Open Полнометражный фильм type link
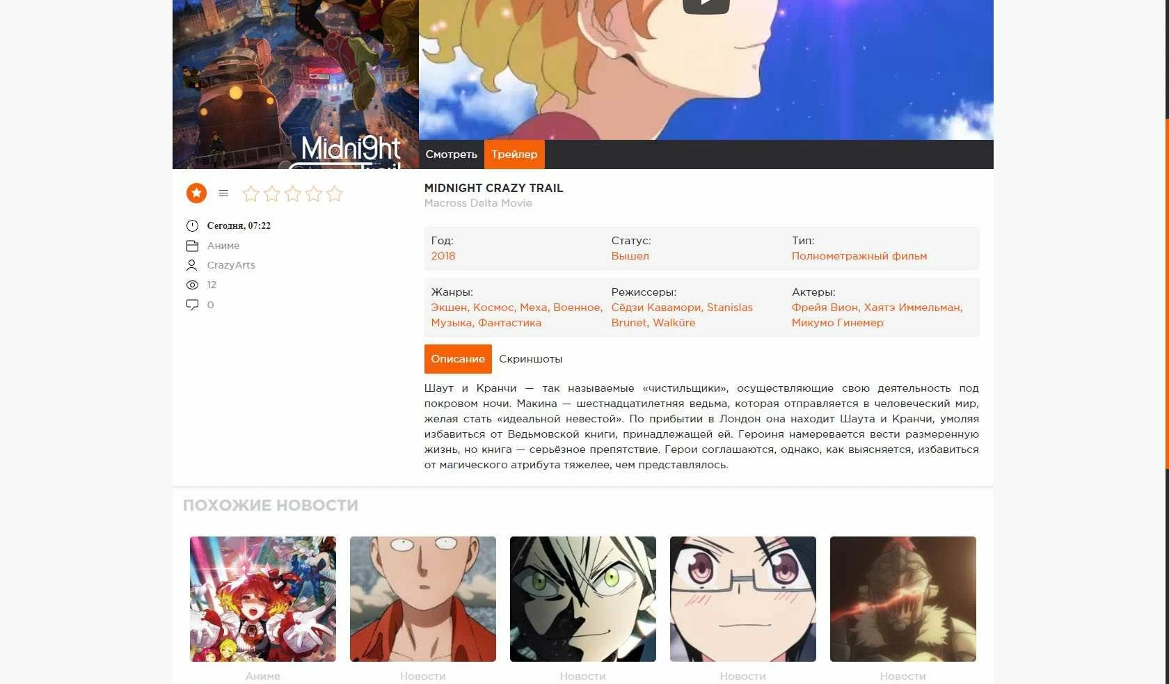This screenshot has height=684, width=1169. click(859, 256)
